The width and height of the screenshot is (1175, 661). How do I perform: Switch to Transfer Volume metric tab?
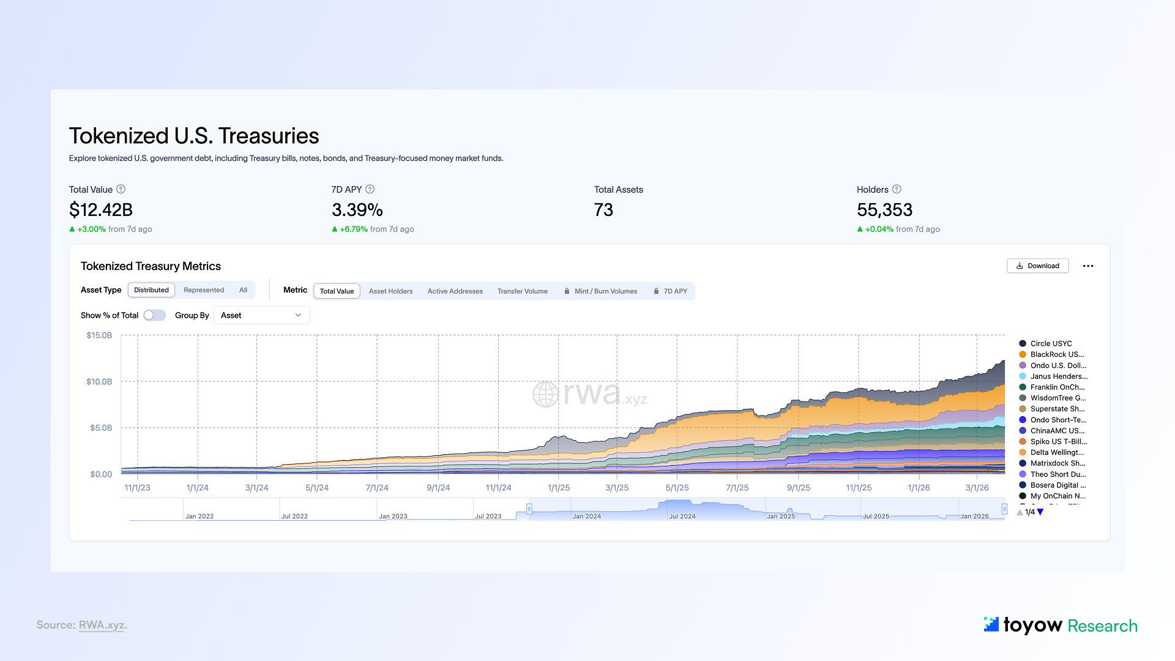[522, 291]
